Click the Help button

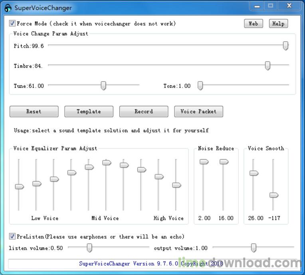click(278, 24)
